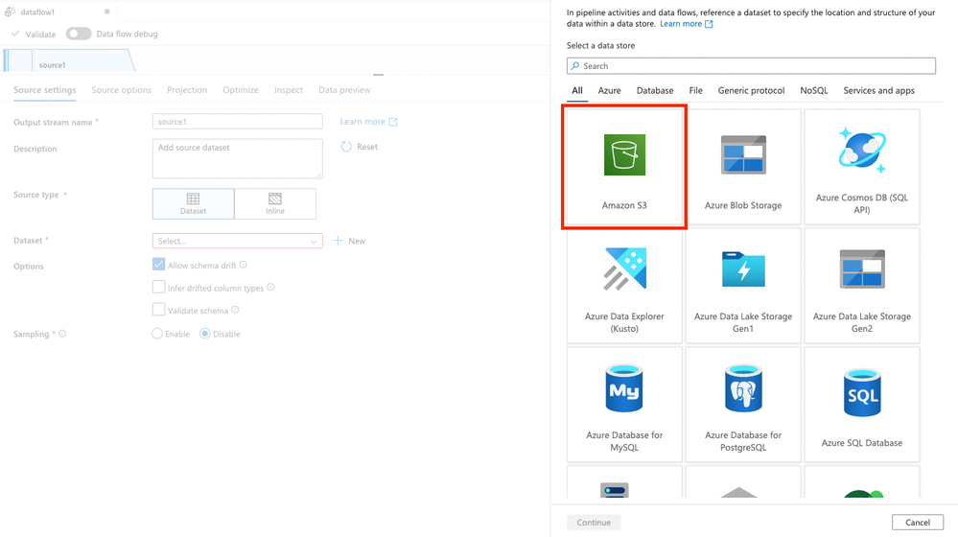This screenshot has width=958, height=537.
Task: Open Learn more link beside Output stream name
Action: coord(368,122)
